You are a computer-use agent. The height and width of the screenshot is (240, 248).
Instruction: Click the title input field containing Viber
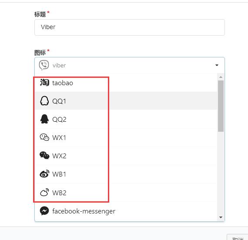(130, 27)
